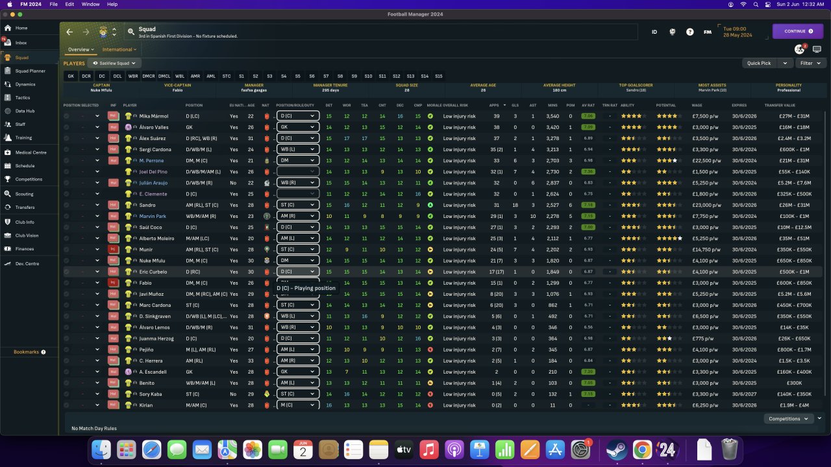Open role dropdown for Sandro
The width and height of the screenshot is (831, 467).
click(297, 205)
